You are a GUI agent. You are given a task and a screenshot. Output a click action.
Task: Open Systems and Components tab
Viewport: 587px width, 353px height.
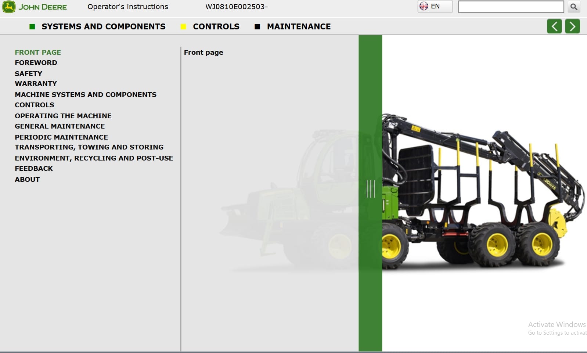[x=104, y=26]
